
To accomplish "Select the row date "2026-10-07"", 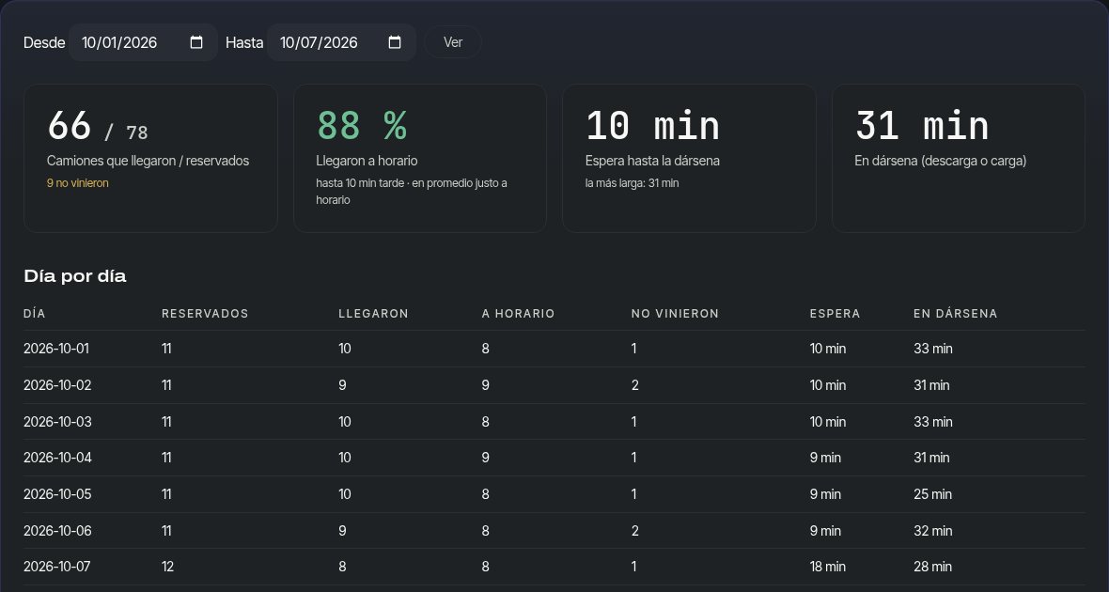I will click(x=56, y=567).
